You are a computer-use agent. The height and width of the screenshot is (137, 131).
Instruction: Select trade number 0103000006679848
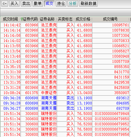pyautogui.click(x=112, y=114)
